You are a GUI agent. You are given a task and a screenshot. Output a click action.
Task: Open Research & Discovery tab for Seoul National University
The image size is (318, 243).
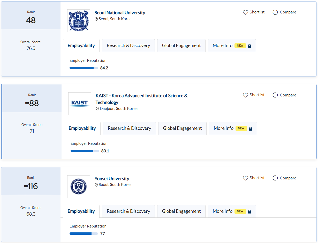pyautogui.click(x=128, y=45)
